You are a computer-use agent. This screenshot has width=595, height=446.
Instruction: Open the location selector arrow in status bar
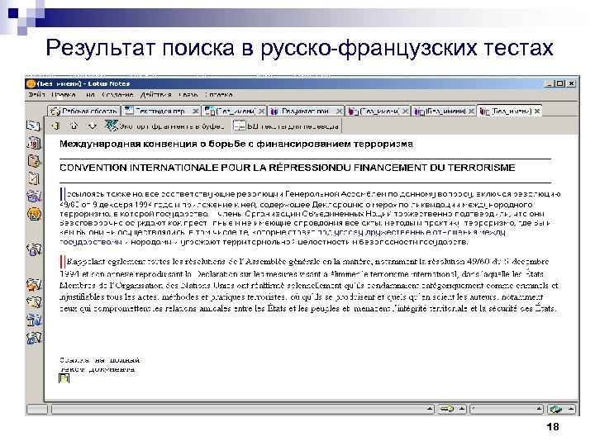tap(539, 409)
